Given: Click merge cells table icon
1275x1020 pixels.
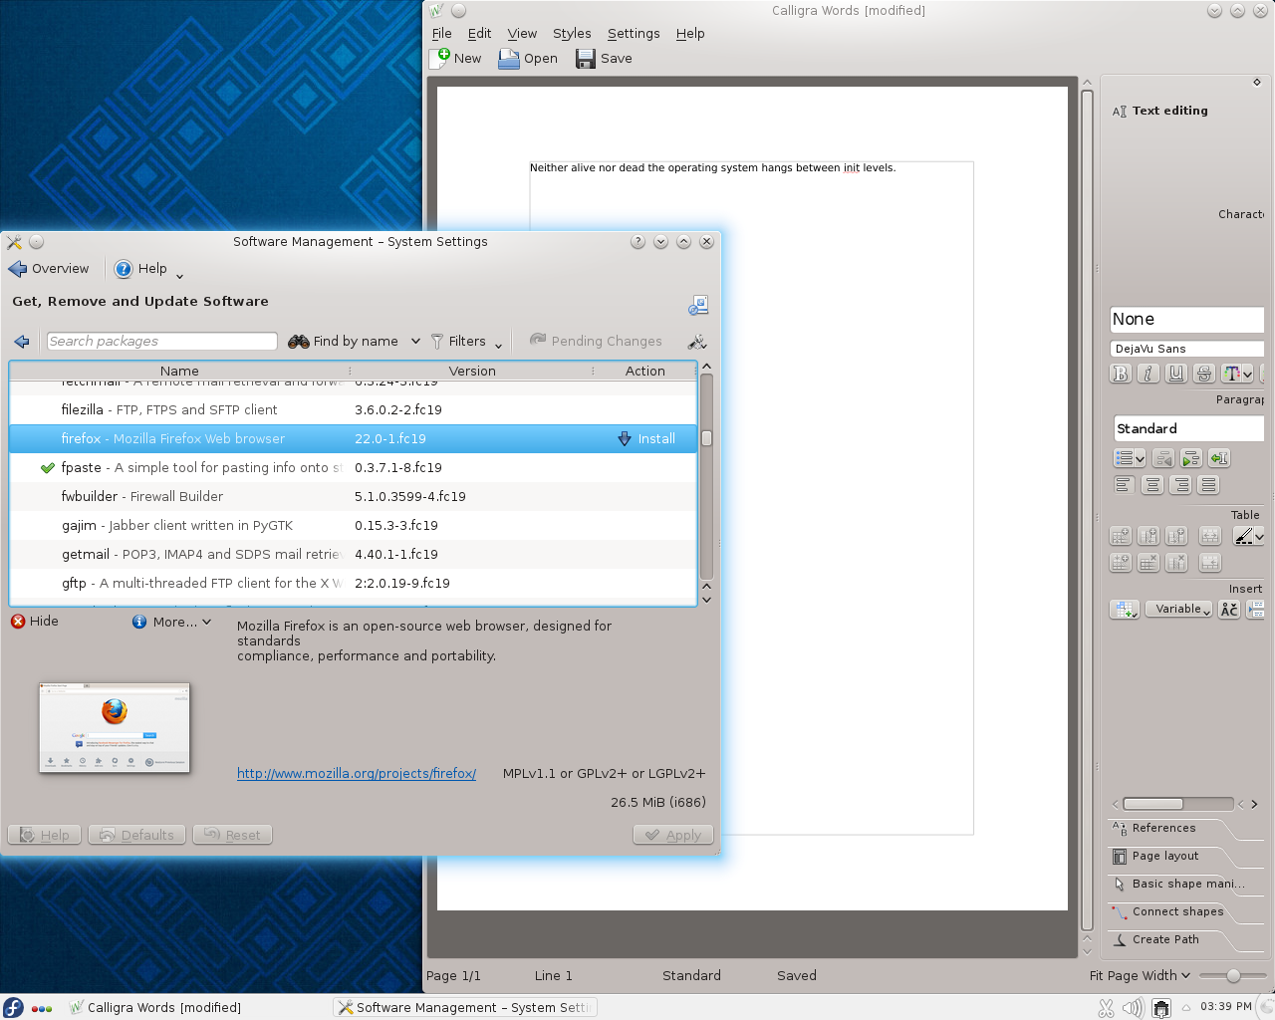Looking at the screenshot, I should coord(1210,536).
